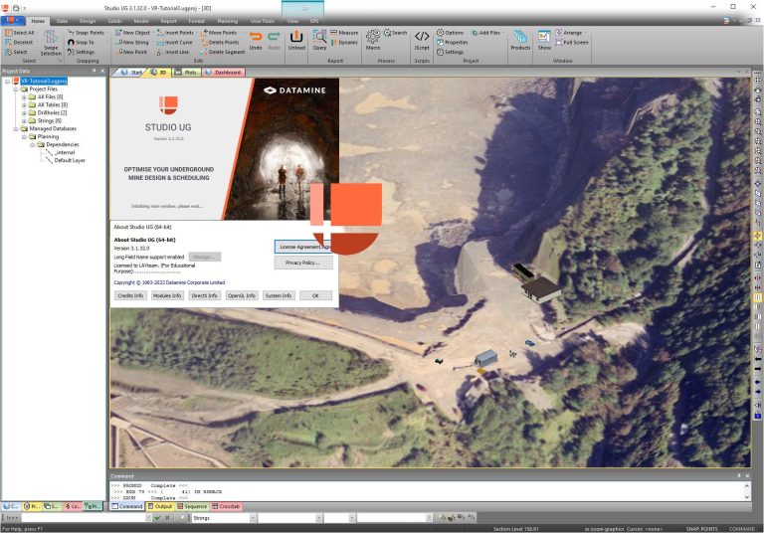
Task: Switch to the Dashboard view tab
Action: coord(223,73)
